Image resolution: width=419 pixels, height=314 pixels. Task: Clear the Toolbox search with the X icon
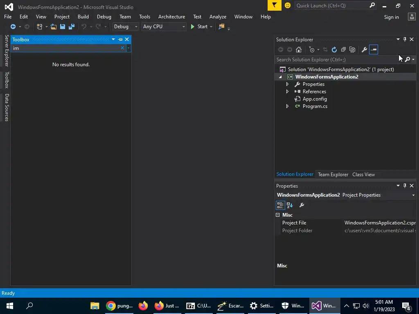tap(122, 48)
